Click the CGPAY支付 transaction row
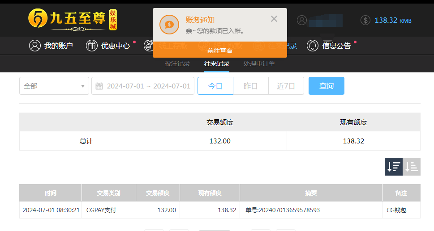Viewport: 434px width, 231px height. (219, 210)
